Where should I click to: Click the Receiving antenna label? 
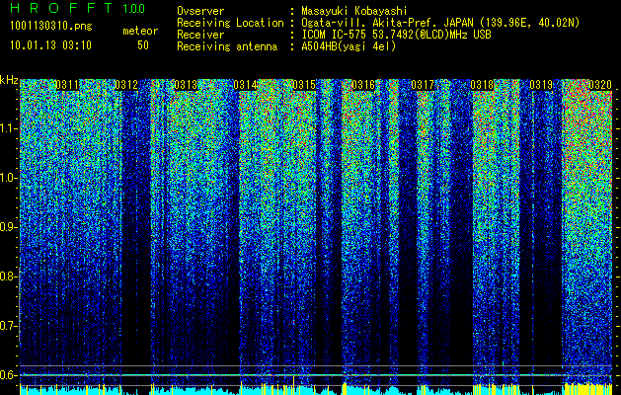pyautogui.click(x=227, y=46)
